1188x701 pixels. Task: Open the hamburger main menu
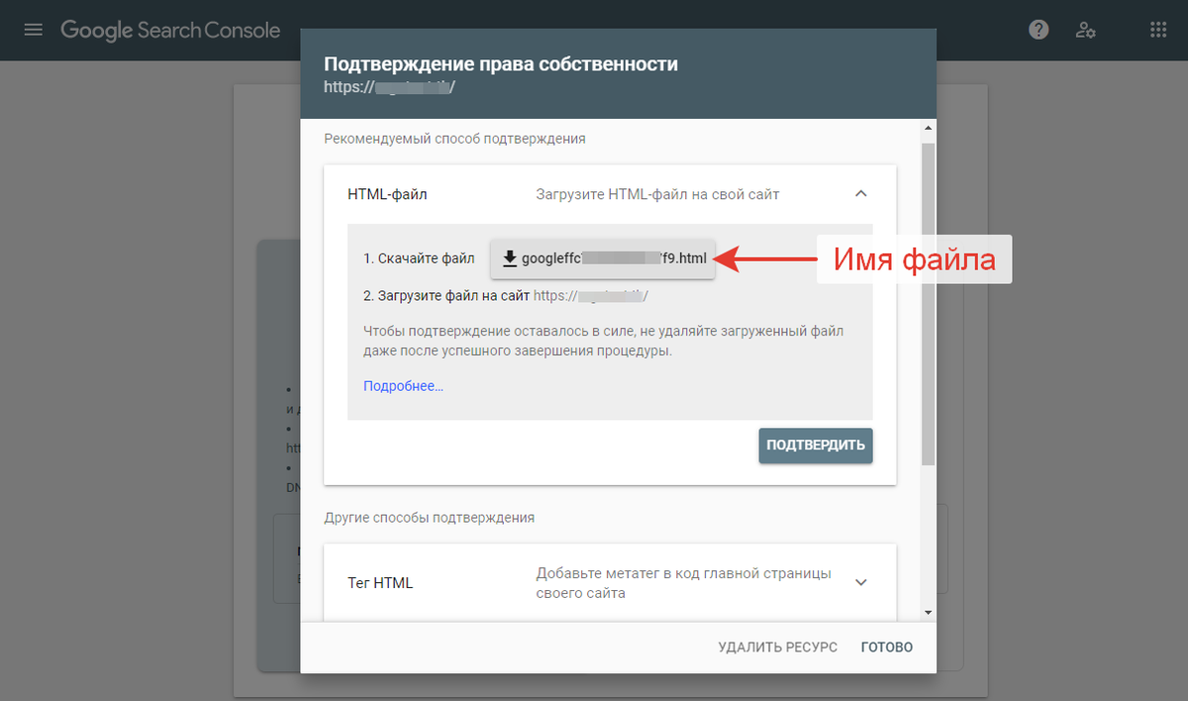tap(34, 30)
